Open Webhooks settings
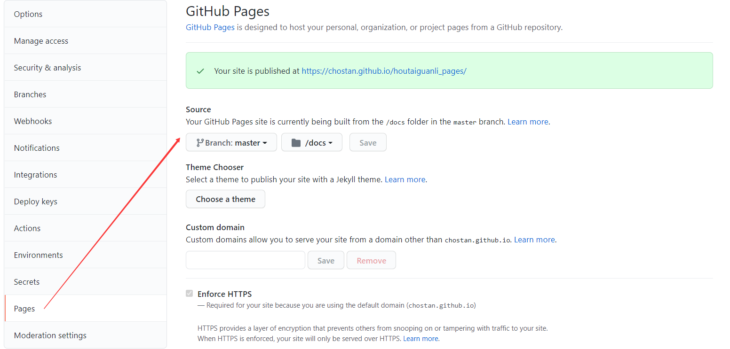This screenshot has height=349, width=730. tap(85, 121)
